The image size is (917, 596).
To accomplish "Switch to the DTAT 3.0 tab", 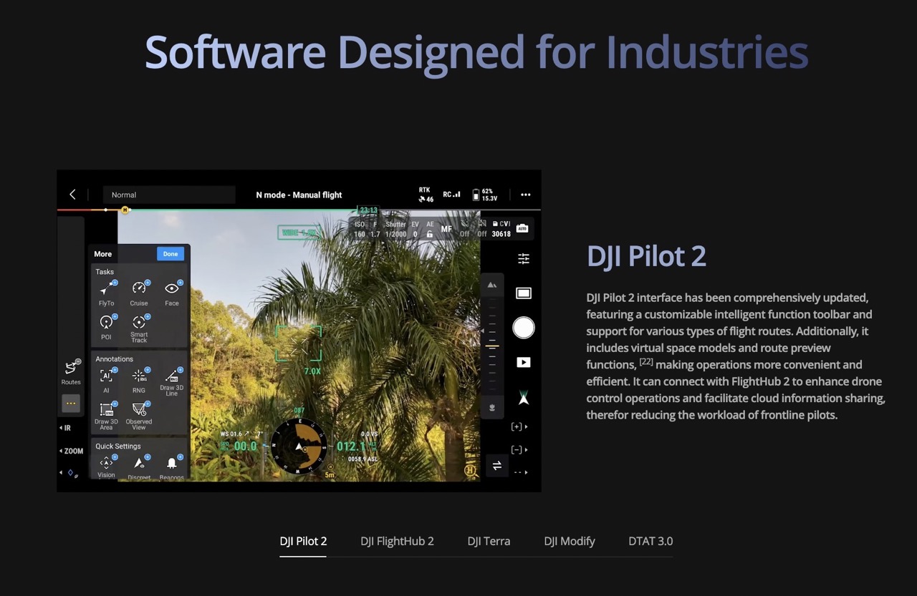I will tap(650, 541).
